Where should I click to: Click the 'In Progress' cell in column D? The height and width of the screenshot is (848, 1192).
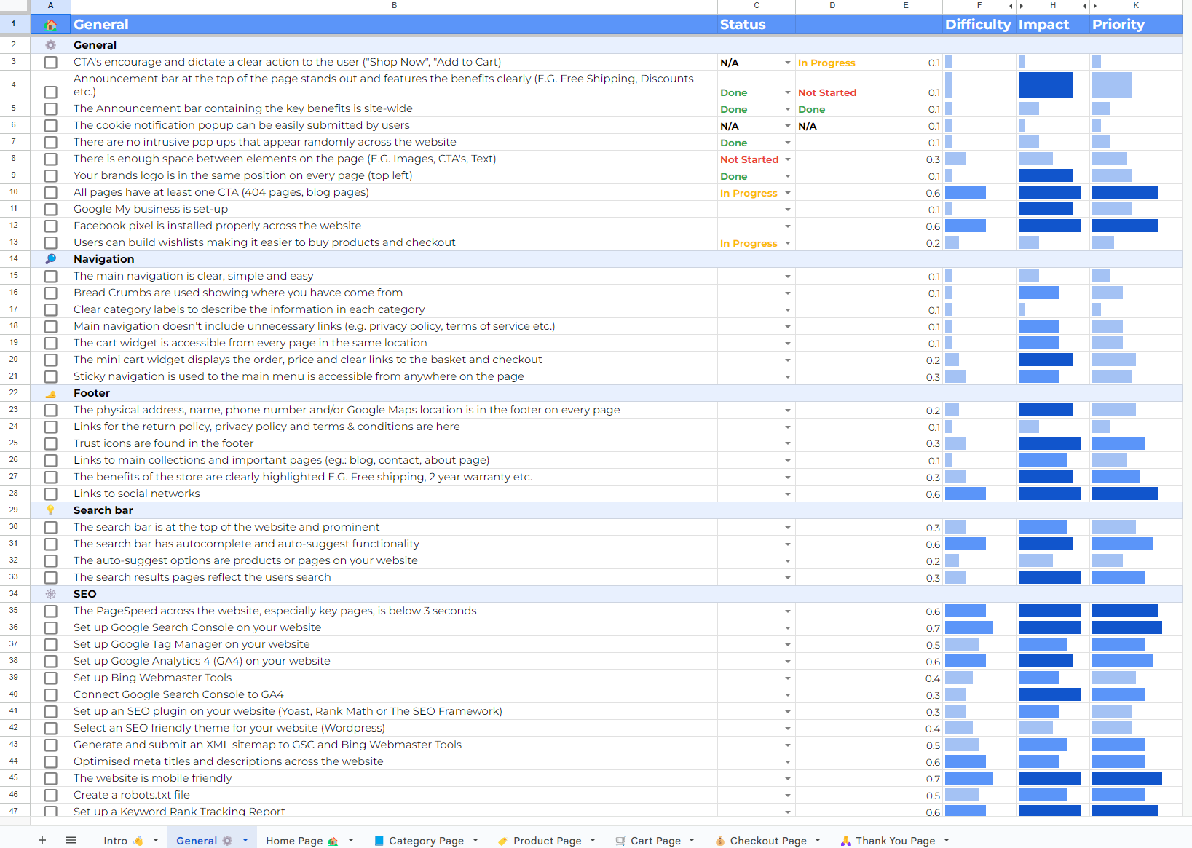[832, 63]
